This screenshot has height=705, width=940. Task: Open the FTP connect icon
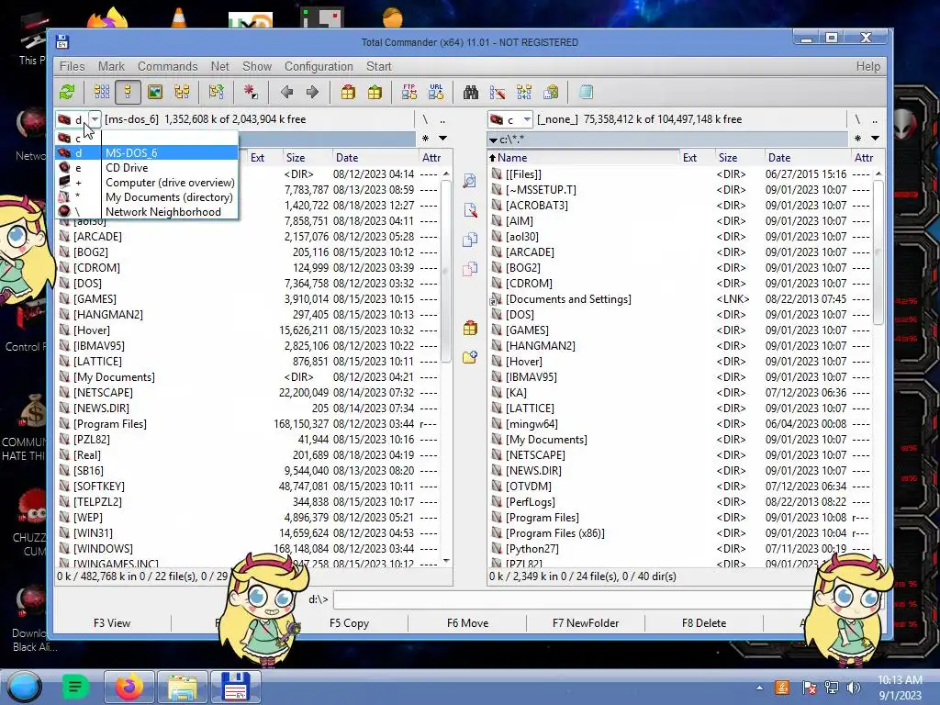click(409, 93)
